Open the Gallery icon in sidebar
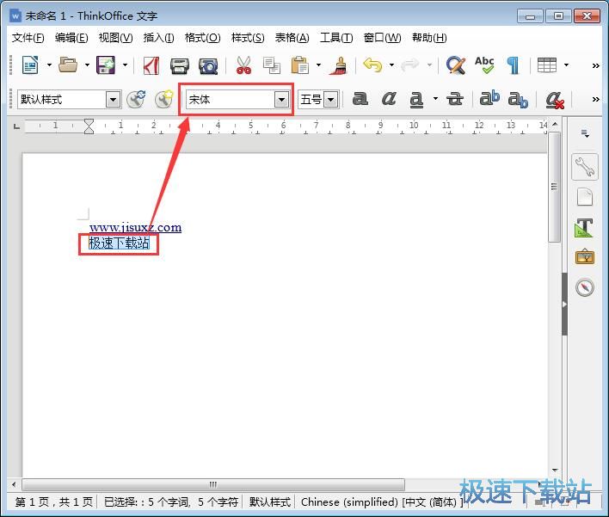 click(x=585, y=257)
